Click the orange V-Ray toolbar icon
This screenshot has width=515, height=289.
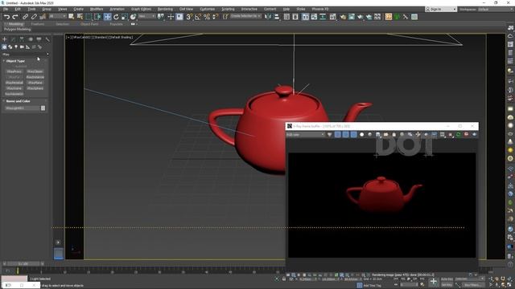coord(388,16)
